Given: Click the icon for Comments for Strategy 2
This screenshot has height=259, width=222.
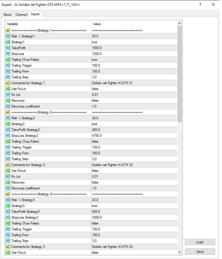Looking at the screenshot, I should coord(8,165).
